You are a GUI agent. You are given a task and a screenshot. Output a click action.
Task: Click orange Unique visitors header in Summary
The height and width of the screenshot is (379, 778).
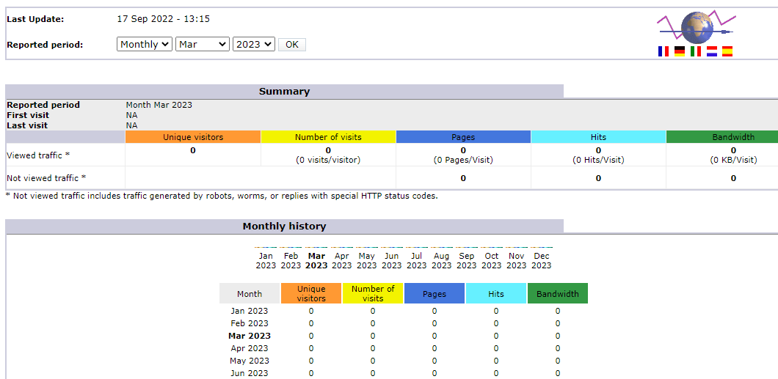pos(193,137)
